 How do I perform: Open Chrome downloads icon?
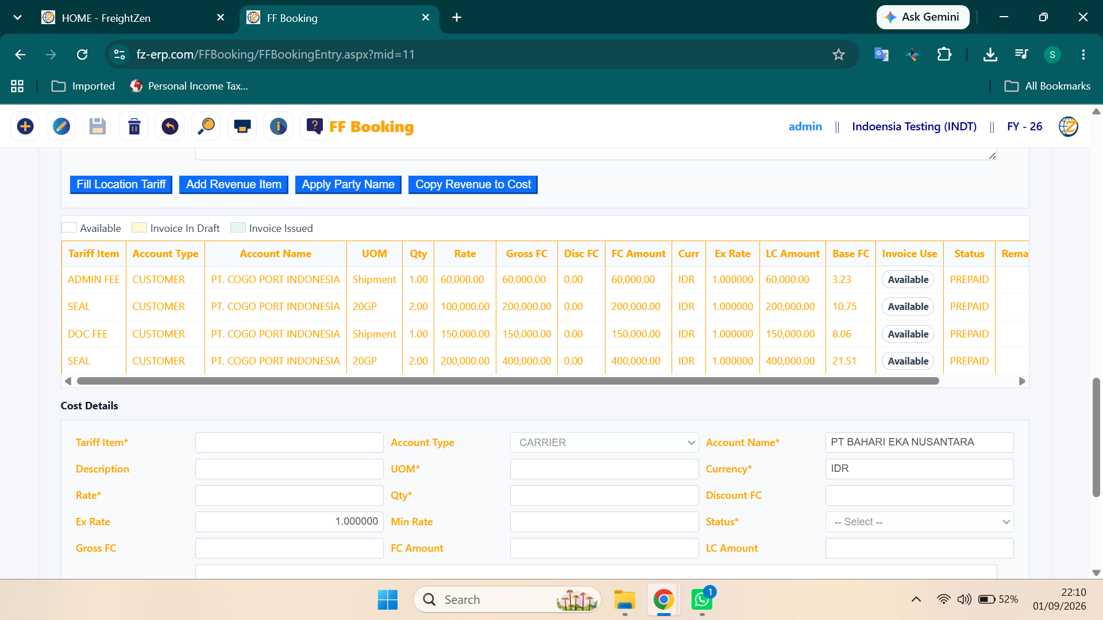pos(990,55)
